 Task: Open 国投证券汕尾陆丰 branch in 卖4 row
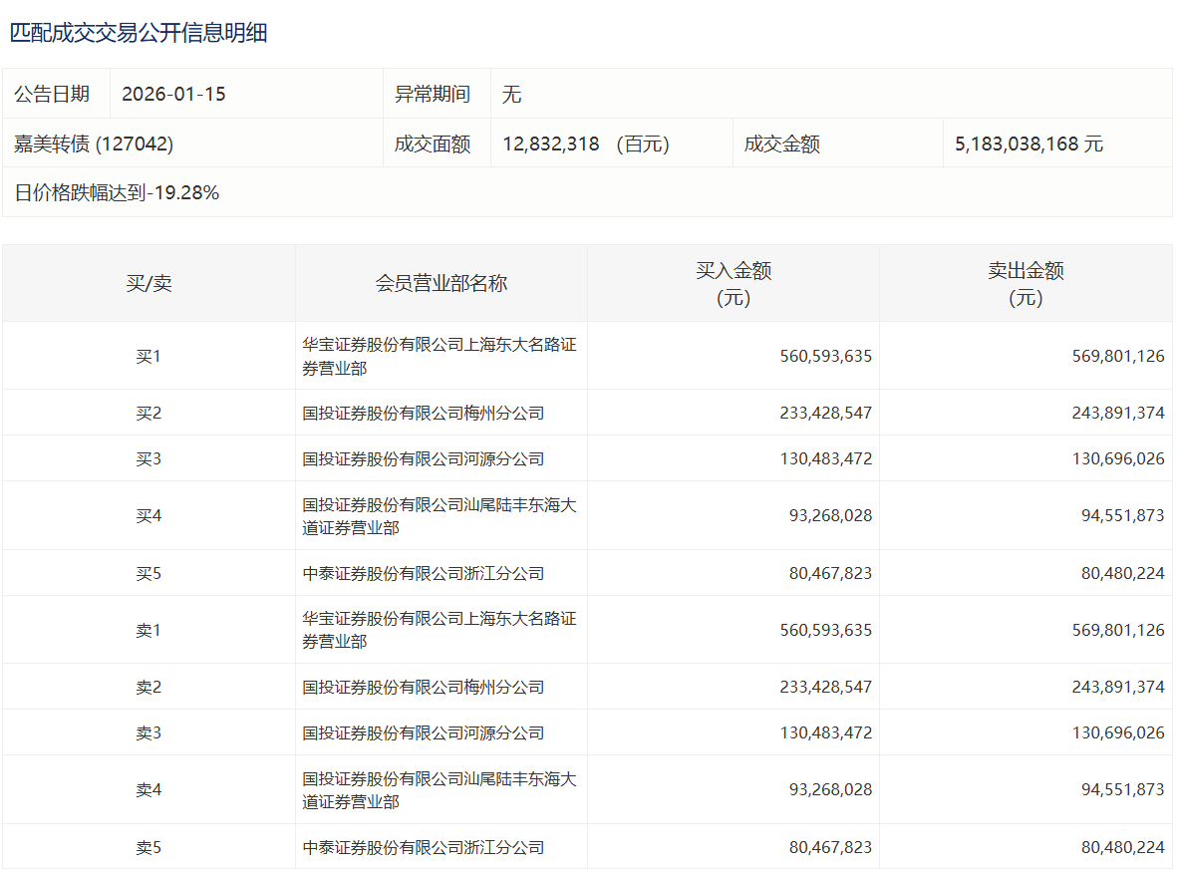click(440, 790)
